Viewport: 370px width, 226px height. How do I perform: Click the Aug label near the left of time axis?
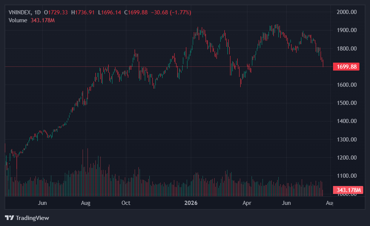(x=85, y=203)
